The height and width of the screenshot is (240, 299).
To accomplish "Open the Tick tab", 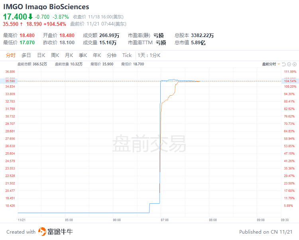I will pos(127,55).
